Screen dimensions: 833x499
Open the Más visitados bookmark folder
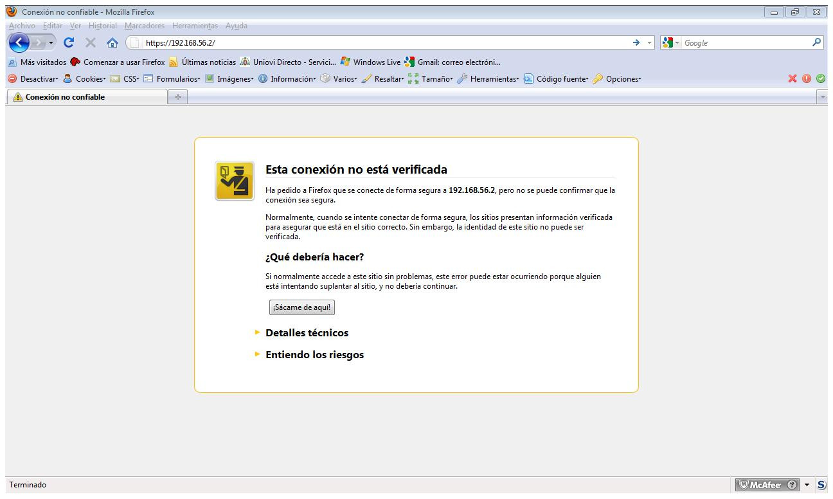tap(37, 62)
